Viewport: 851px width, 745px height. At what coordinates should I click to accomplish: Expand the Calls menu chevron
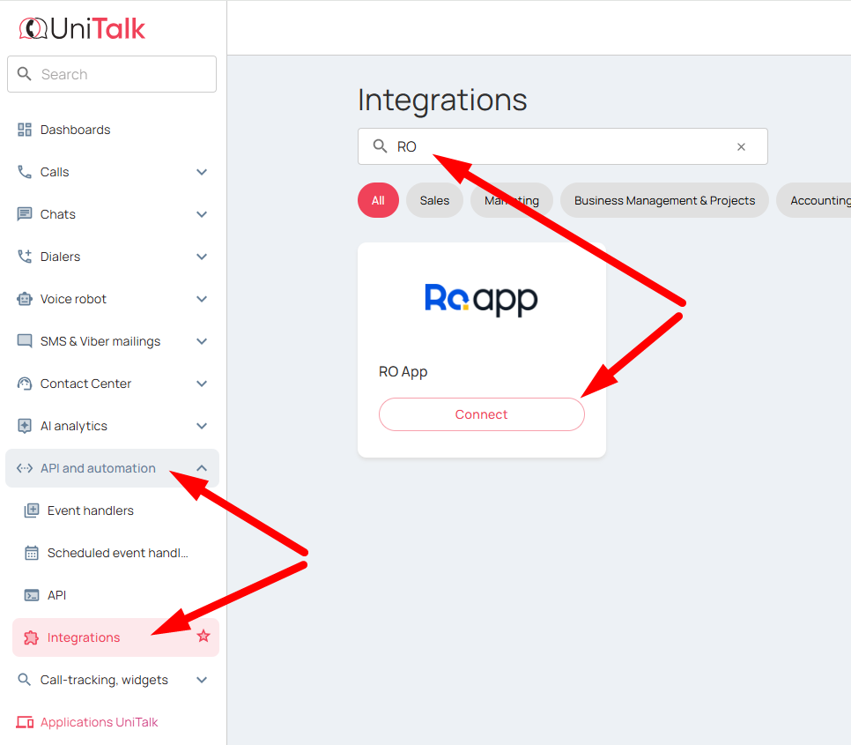coord(202,172)
